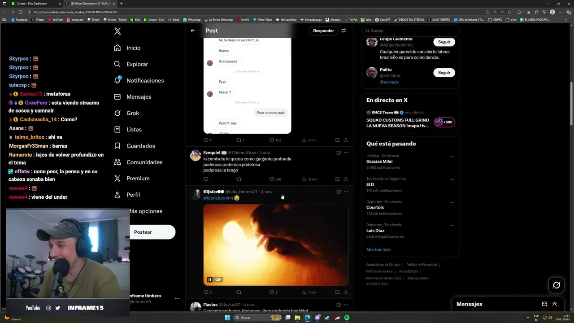Image resolution: width=574 pixels, height=323 pixels.
Task: Share faku_Herrera21's GIF post
Action: coord(346,292)
